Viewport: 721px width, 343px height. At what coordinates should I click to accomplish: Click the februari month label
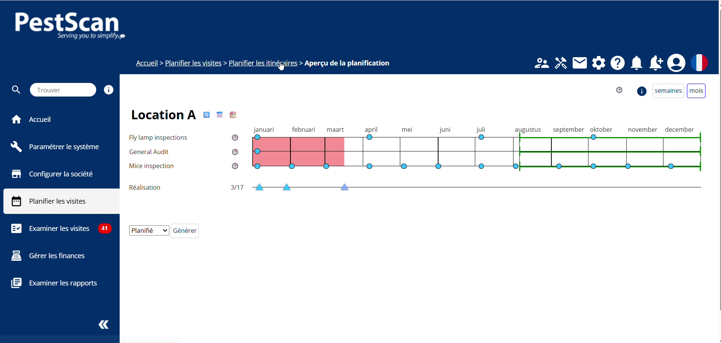click(304, 129)
